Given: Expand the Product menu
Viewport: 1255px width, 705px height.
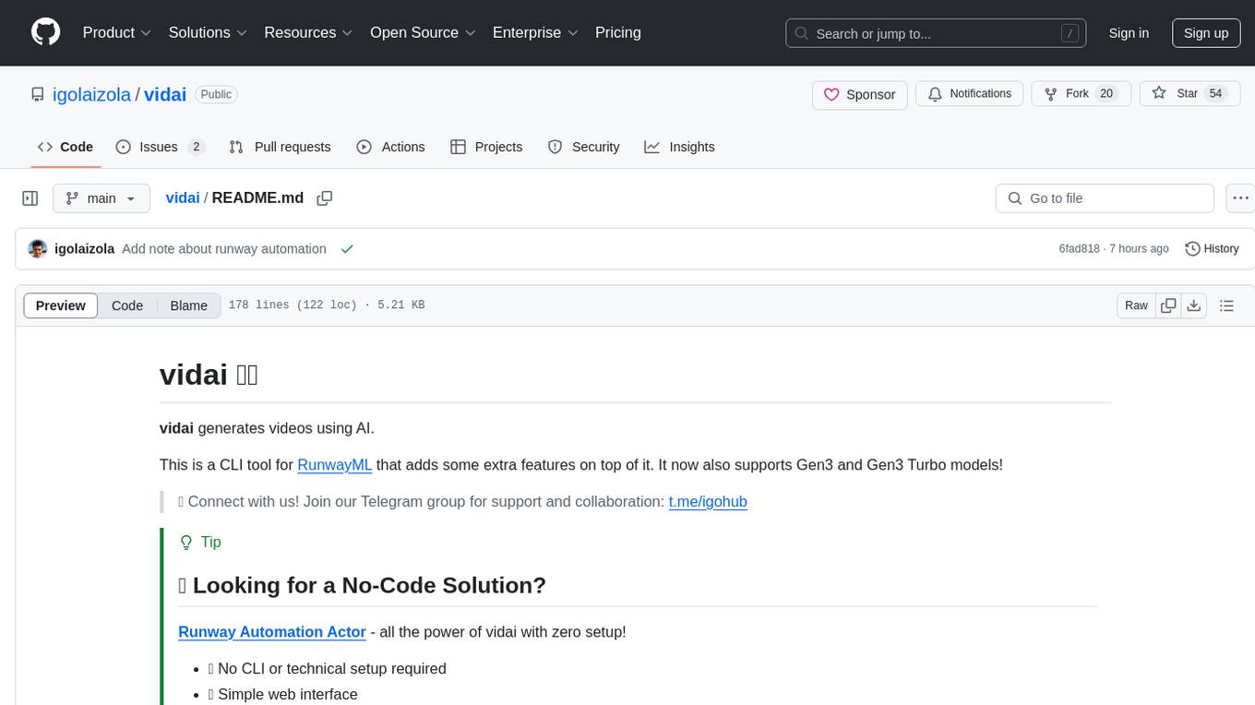Looking at the screenshot, I should click(x=117, y=32).
